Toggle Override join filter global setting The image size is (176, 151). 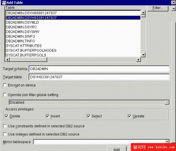pyautogui.click(x=5, y=95)
